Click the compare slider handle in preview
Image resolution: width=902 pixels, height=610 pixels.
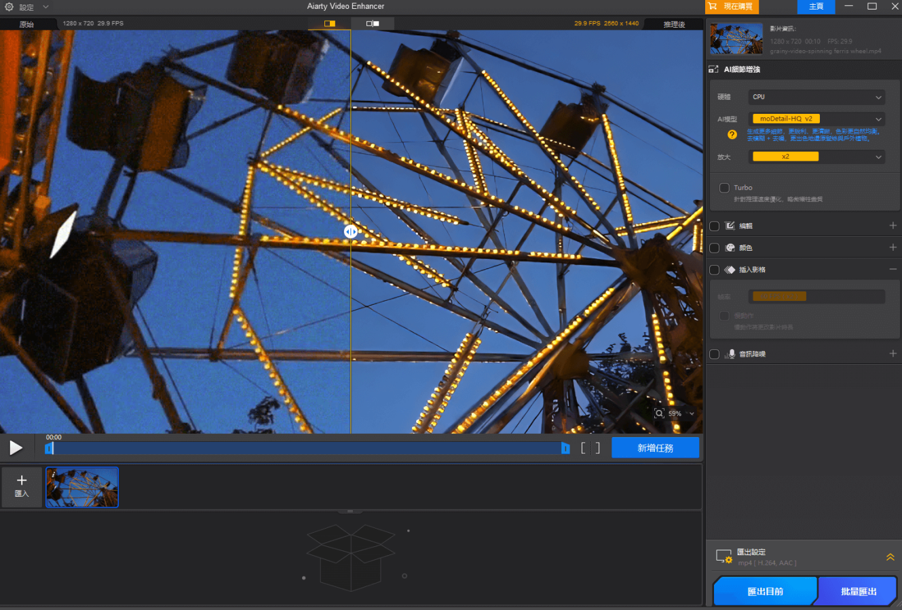pos(350,232)
